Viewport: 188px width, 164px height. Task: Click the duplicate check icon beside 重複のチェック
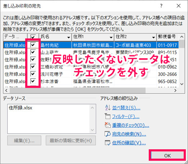108,125
